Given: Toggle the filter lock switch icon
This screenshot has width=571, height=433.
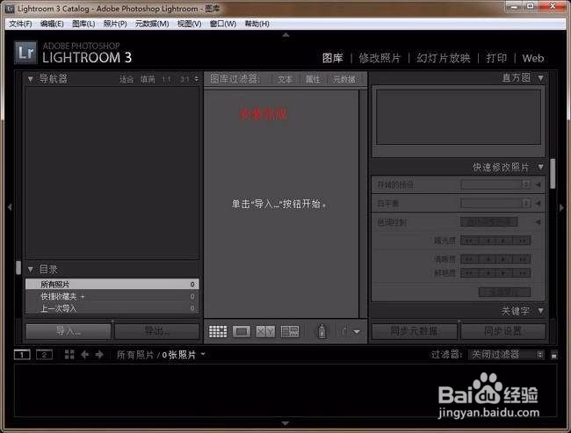Looking at the screenshot, I should click(x=554, y=355).
